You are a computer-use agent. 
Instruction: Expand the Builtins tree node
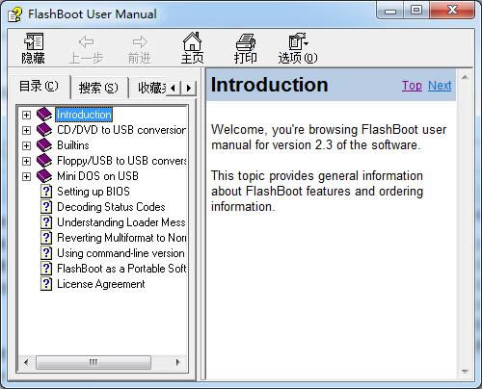26,145
